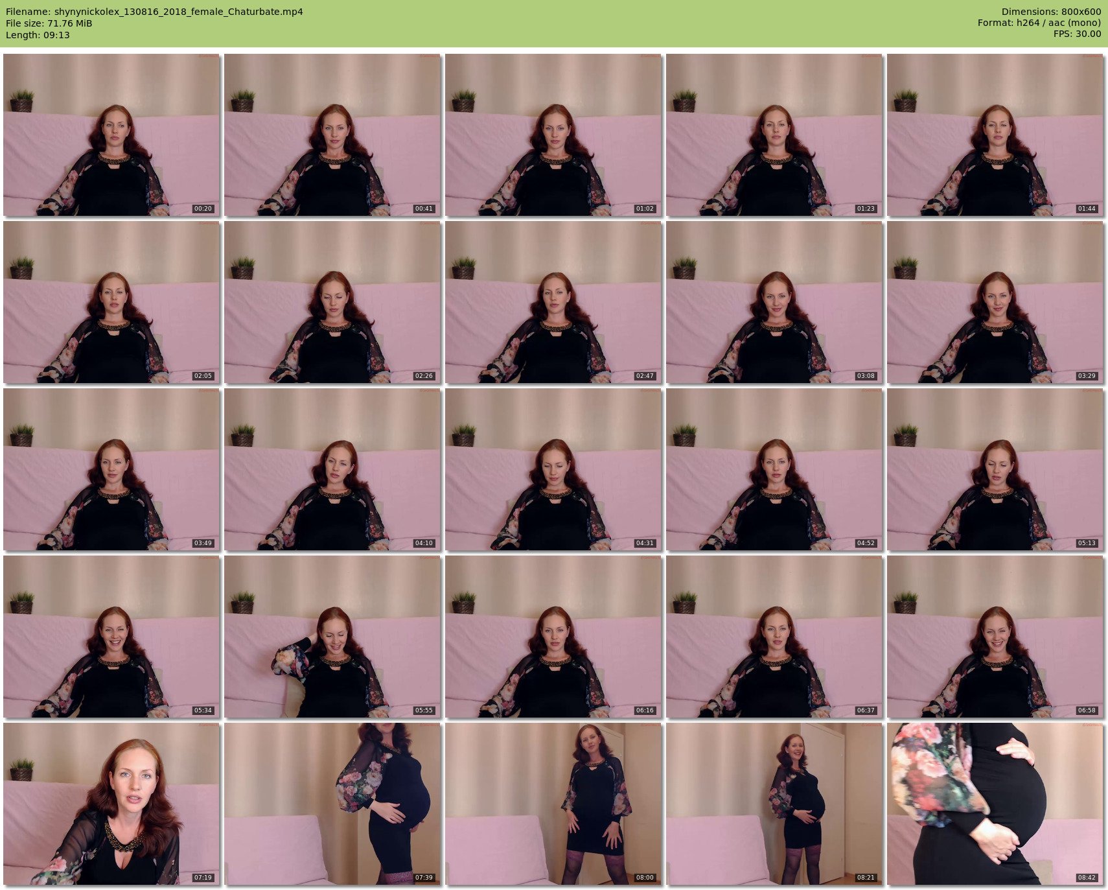Select the thumbnail stamped 00:20
The width and height of the screenshot is (1108, 890).
click(x=111, y=135)
